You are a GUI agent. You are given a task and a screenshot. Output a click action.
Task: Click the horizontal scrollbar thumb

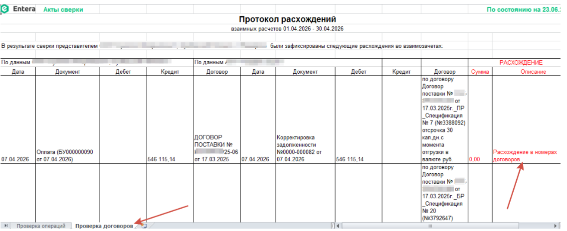point(430,227)
